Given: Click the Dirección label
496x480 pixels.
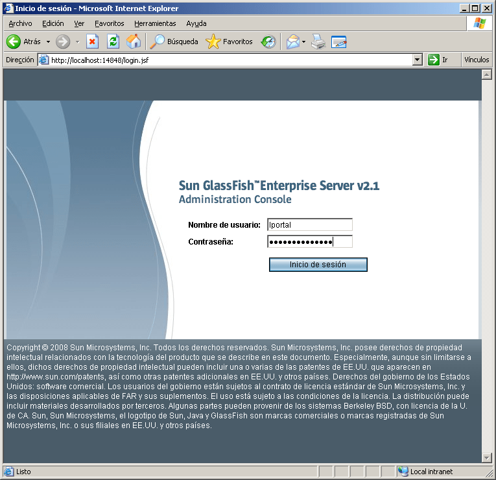Looking at the screenshot, I should 20,60.
